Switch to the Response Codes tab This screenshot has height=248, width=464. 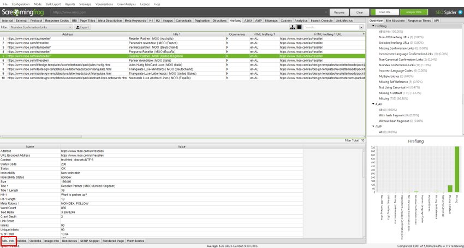57,21
